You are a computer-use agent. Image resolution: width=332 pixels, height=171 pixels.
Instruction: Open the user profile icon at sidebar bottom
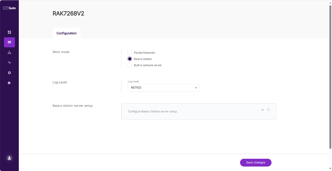(x=9, y=158)
